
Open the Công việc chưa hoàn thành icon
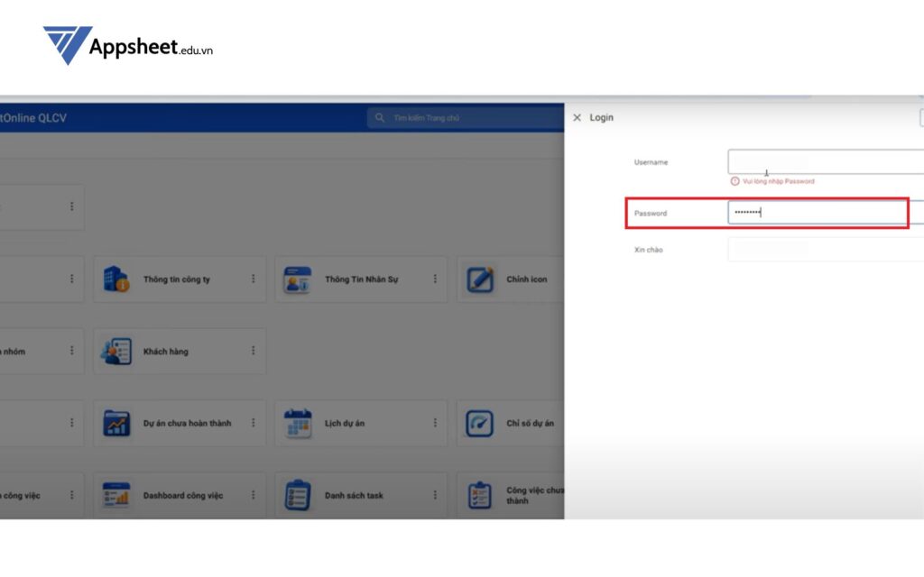click(x=480, y=495)
